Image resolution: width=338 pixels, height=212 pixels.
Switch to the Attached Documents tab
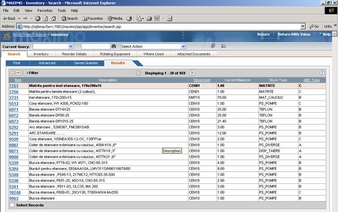[193, 54]
